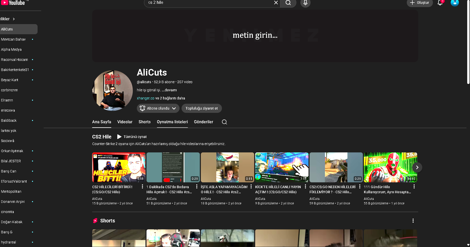Image resolution: width=470 pixels, height=247 pixels.
Task: Expand the subscriptions section chevron
Action: (x=14, y=19)
